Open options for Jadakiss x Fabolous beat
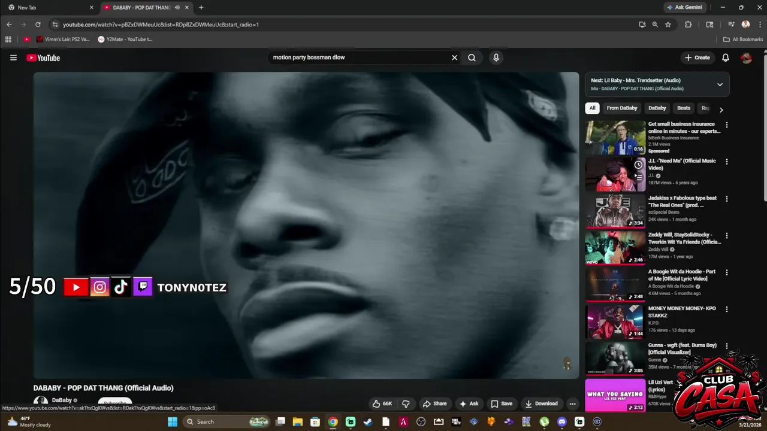 tap(727, 199)
